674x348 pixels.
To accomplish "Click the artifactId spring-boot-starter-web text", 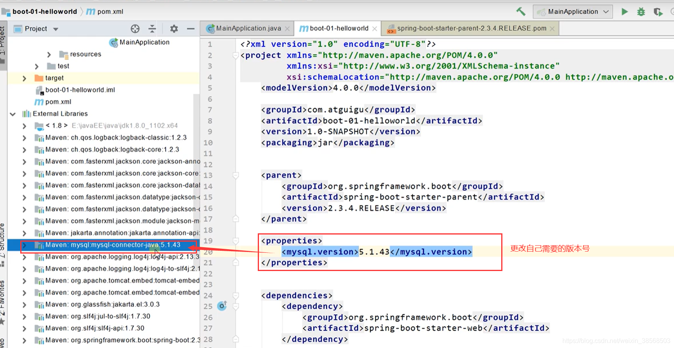I will [424, 328].
